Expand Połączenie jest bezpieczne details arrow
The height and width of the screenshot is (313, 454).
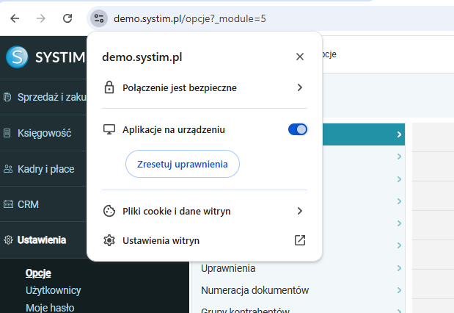(299, 87)
